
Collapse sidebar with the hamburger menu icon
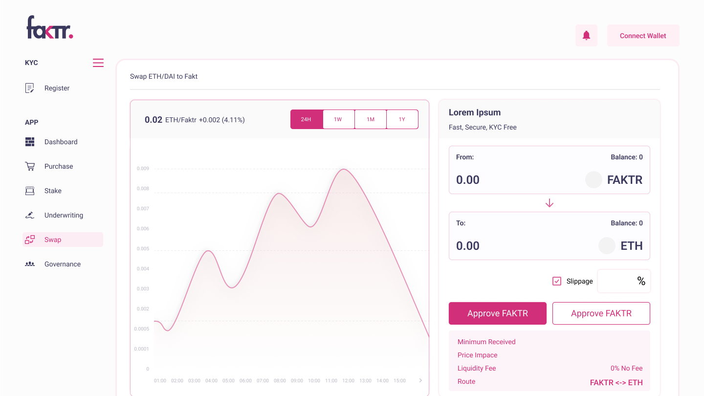98,63
